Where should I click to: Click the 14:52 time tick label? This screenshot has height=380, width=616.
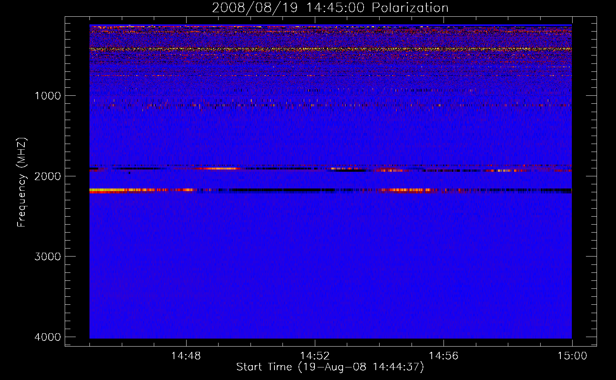pyautogui.click(x=315, y=356)
